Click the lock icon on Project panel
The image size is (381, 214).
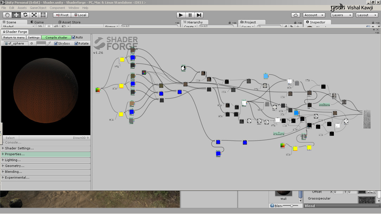[295, 23]
